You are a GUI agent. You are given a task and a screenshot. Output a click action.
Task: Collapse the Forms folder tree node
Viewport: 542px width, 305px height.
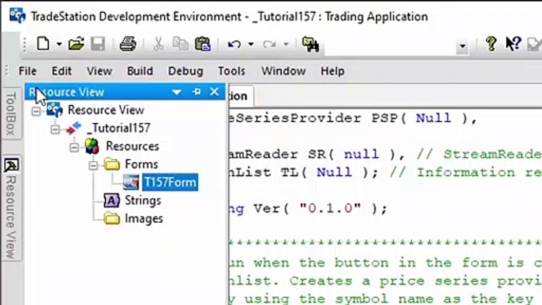[x=94, y=165]
